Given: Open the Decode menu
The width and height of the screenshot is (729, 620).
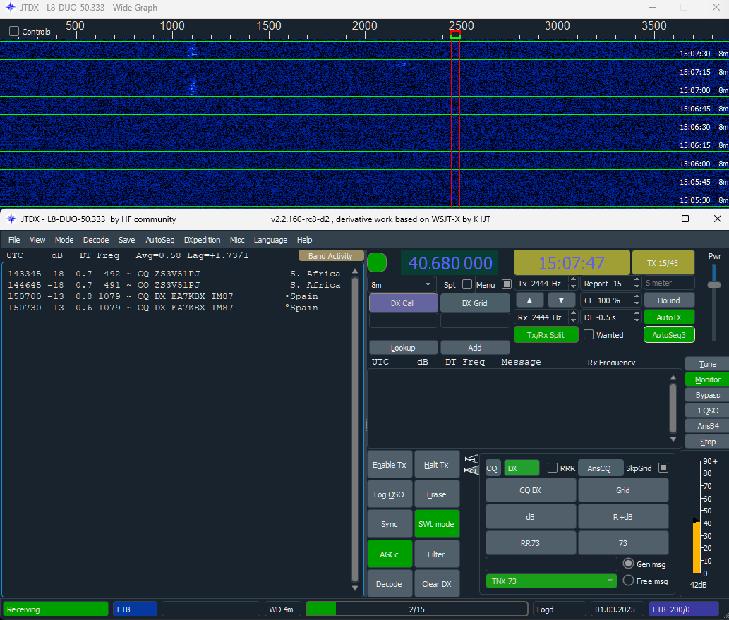Looking at the screenshot, I should [x=96, y=240].
